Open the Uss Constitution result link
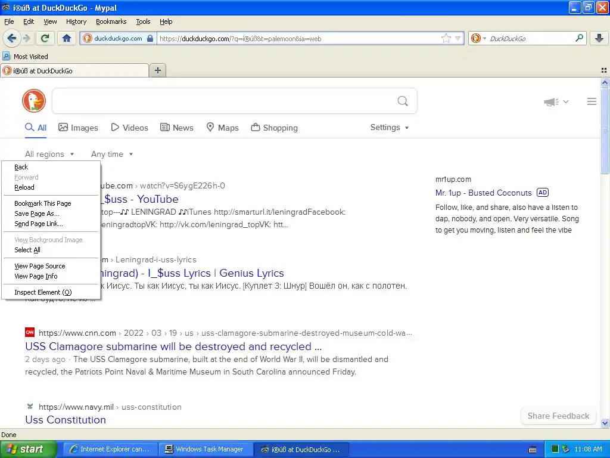The image size is (610, 458). point(66,420)
